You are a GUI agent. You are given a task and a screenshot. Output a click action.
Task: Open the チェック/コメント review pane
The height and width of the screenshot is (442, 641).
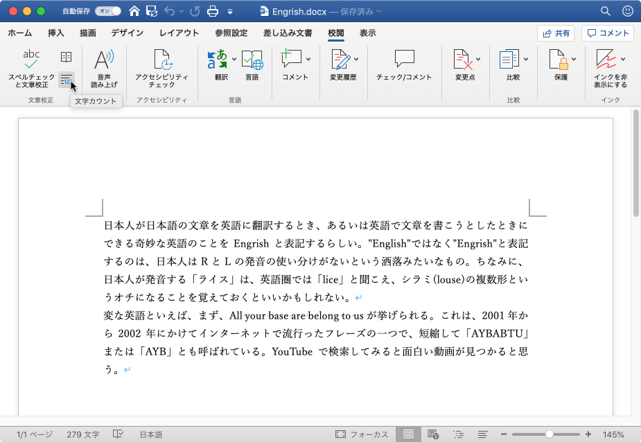[404, 64]
